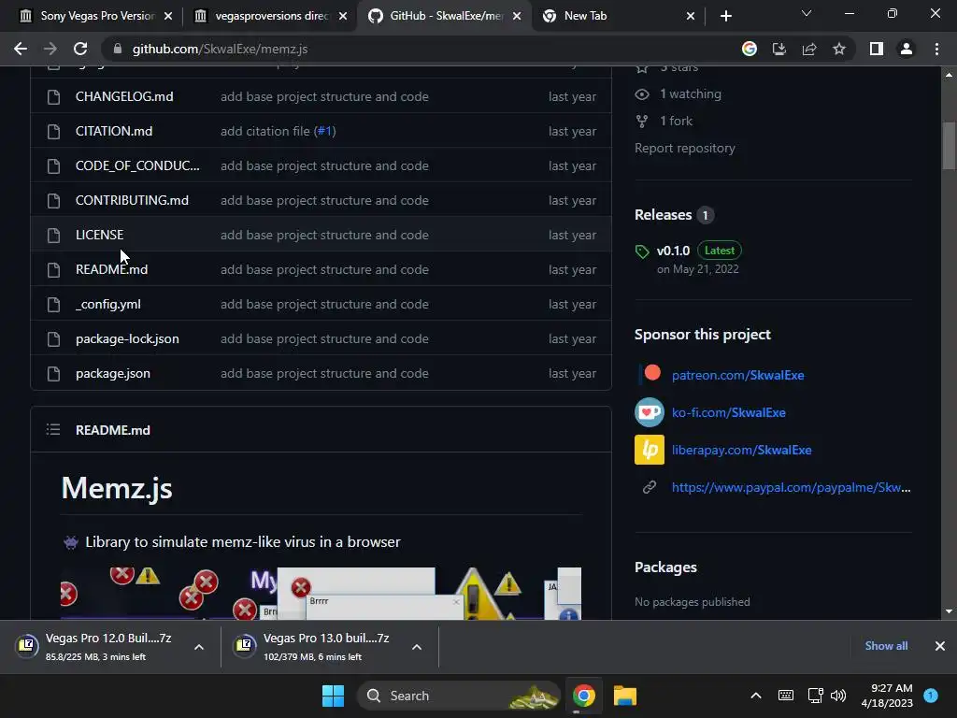
Task: Click the #1 pull request link
Action: point(324,131)
